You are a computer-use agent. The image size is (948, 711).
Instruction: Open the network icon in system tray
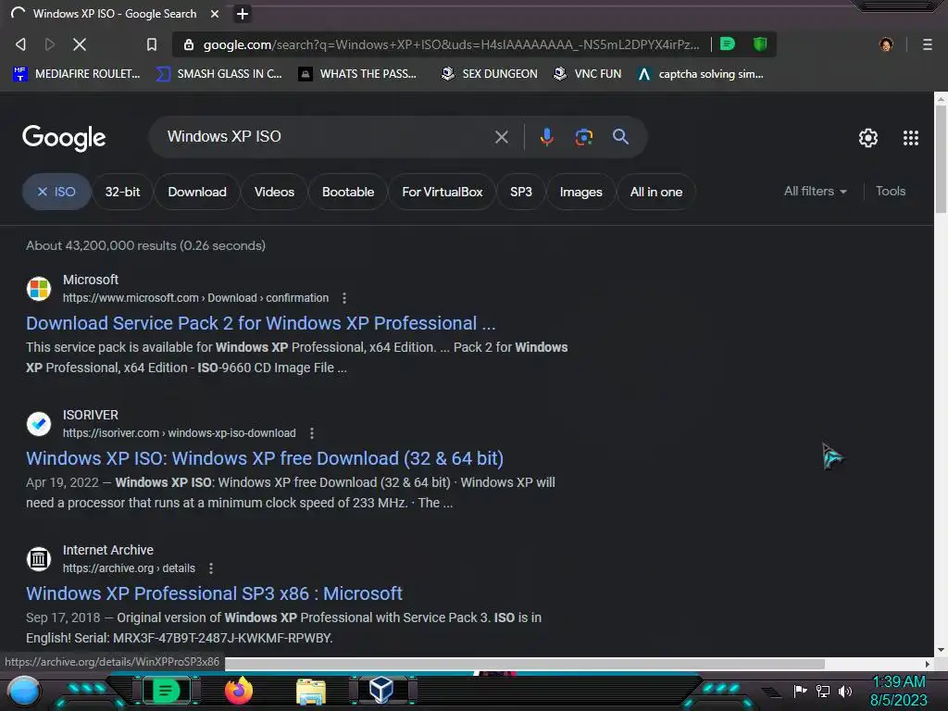pyautogui.click(x=823, y=691)
